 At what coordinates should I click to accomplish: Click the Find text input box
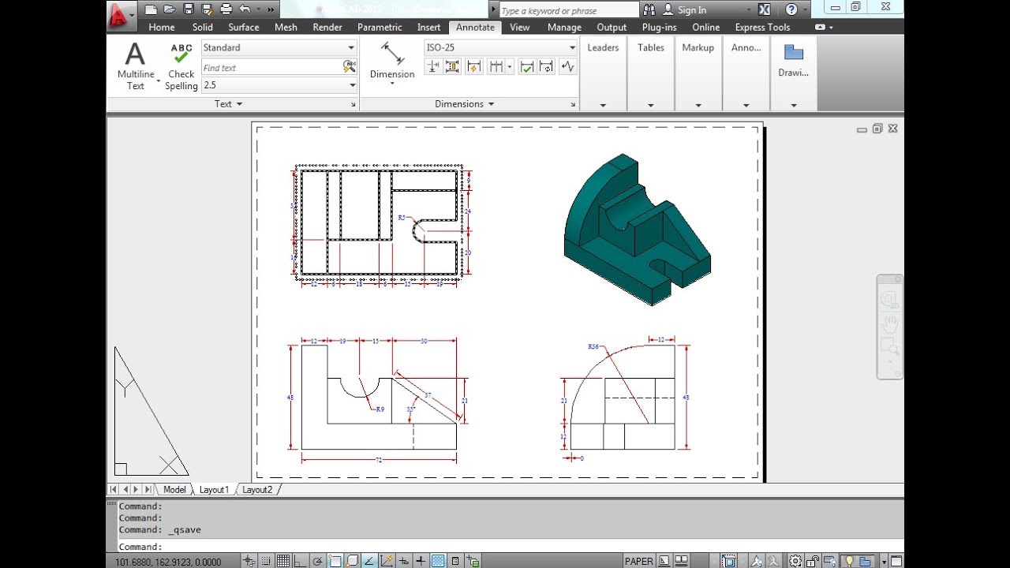[271, 68]
